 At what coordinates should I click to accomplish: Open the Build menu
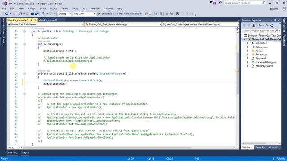43,8
